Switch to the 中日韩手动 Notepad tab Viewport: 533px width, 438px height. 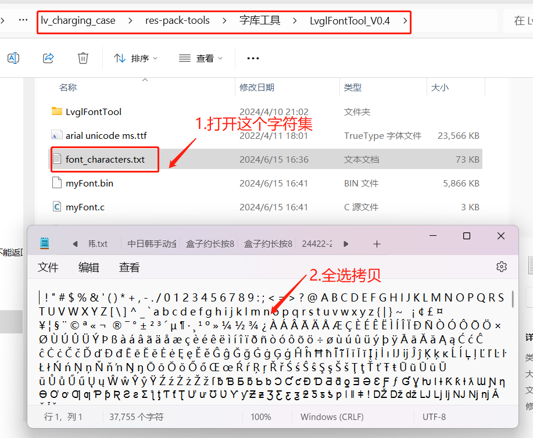(152, 244)
